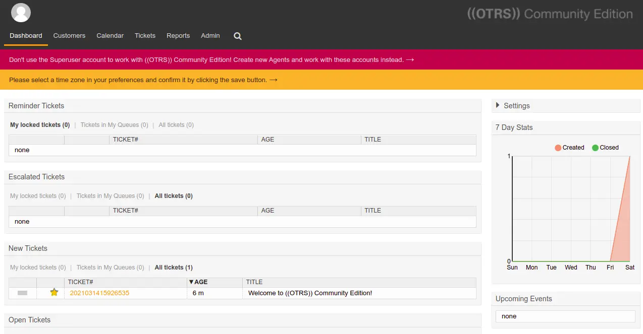Screen dimensions: 643x334
Task: Select My locked tickets in Escalated Tickets
Action: click(38, 196)
